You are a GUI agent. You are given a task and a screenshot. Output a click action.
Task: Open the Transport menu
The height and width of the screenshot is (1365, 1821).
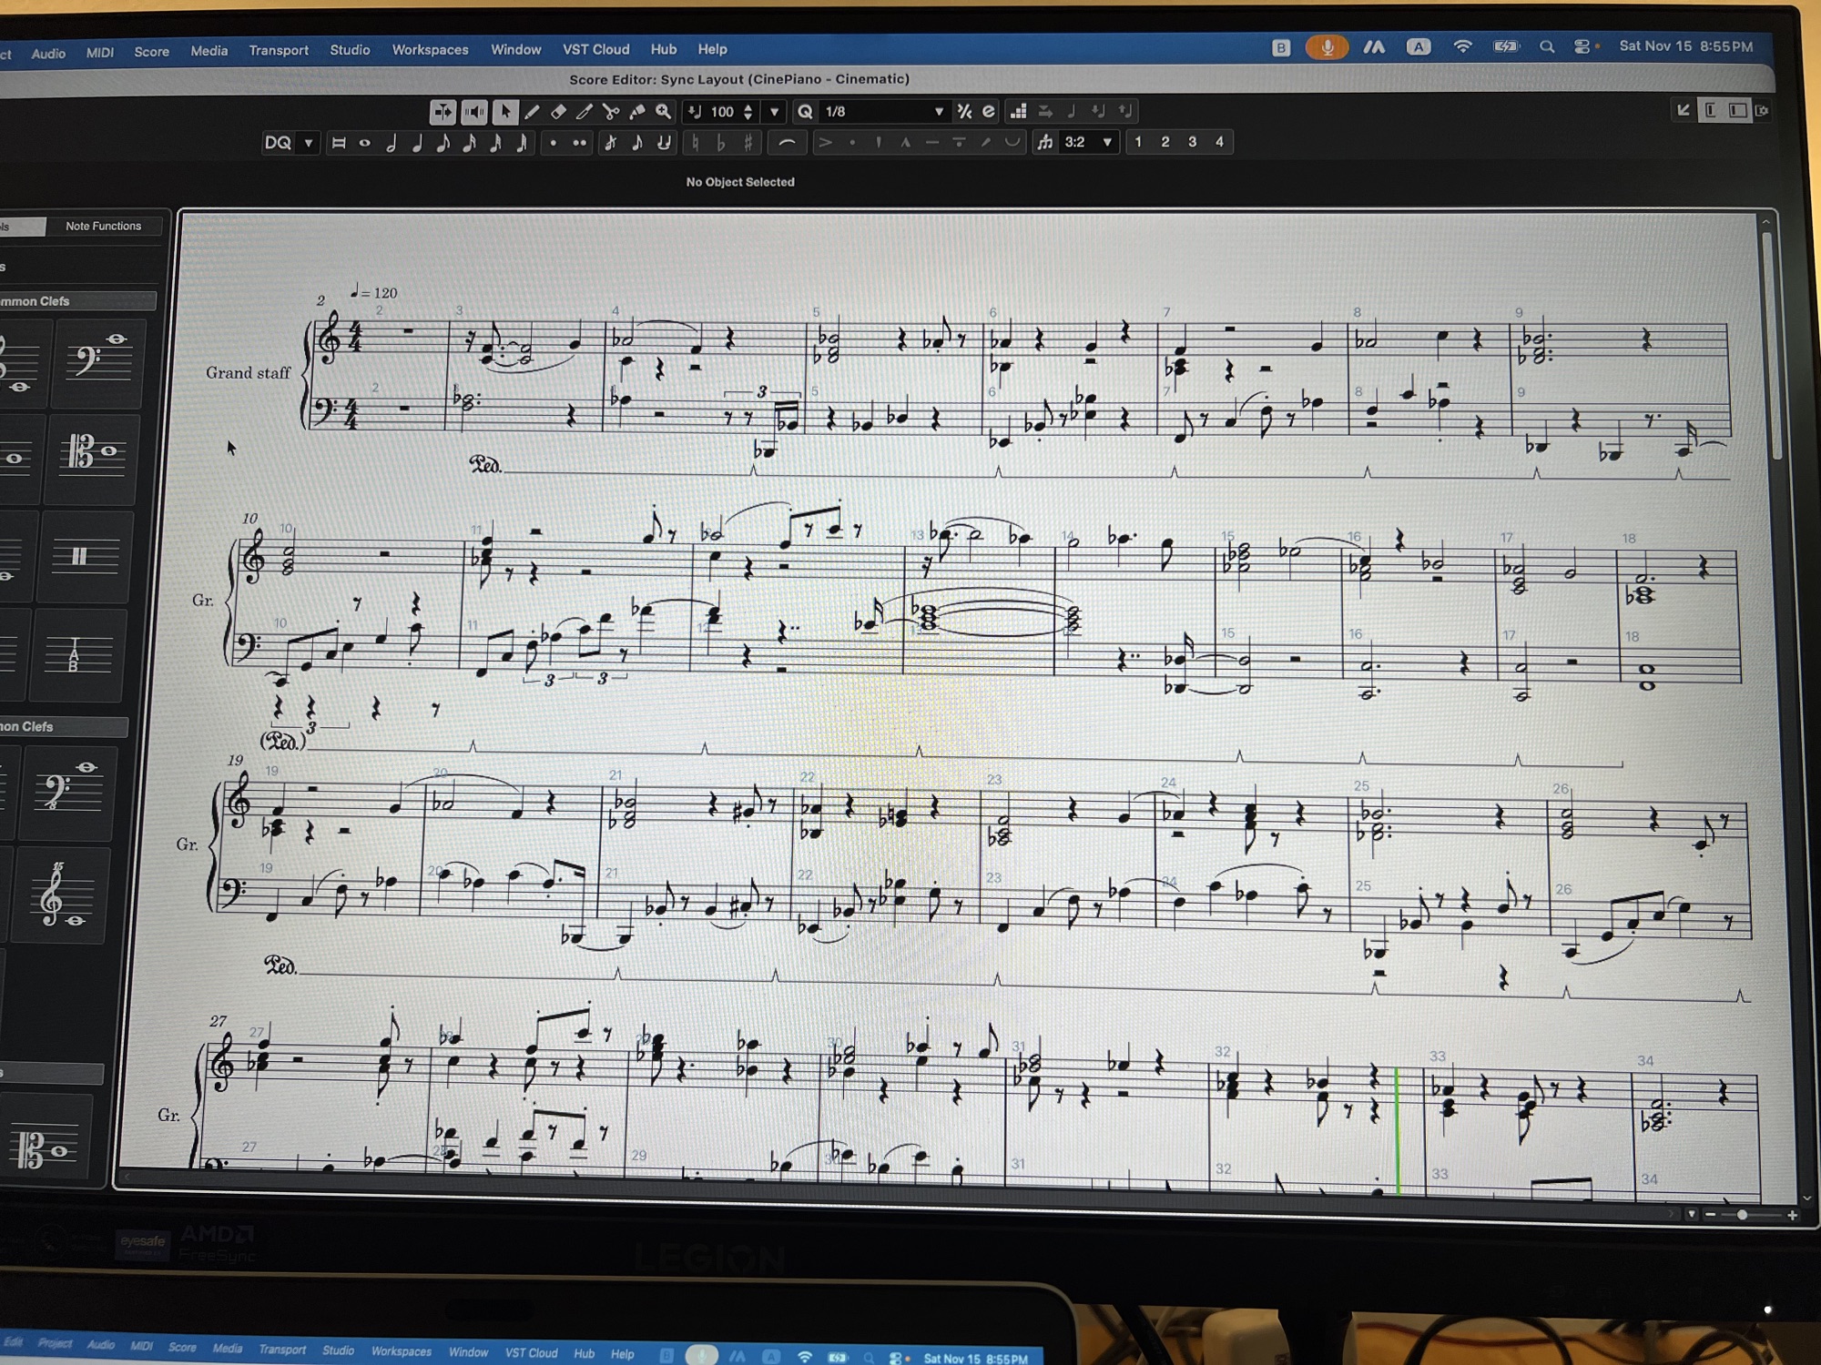(x=279, y=51)
